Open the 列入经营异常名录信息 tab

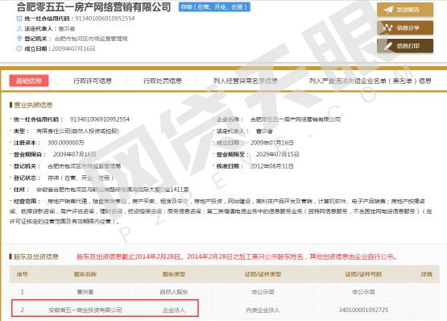coord(245,81)
